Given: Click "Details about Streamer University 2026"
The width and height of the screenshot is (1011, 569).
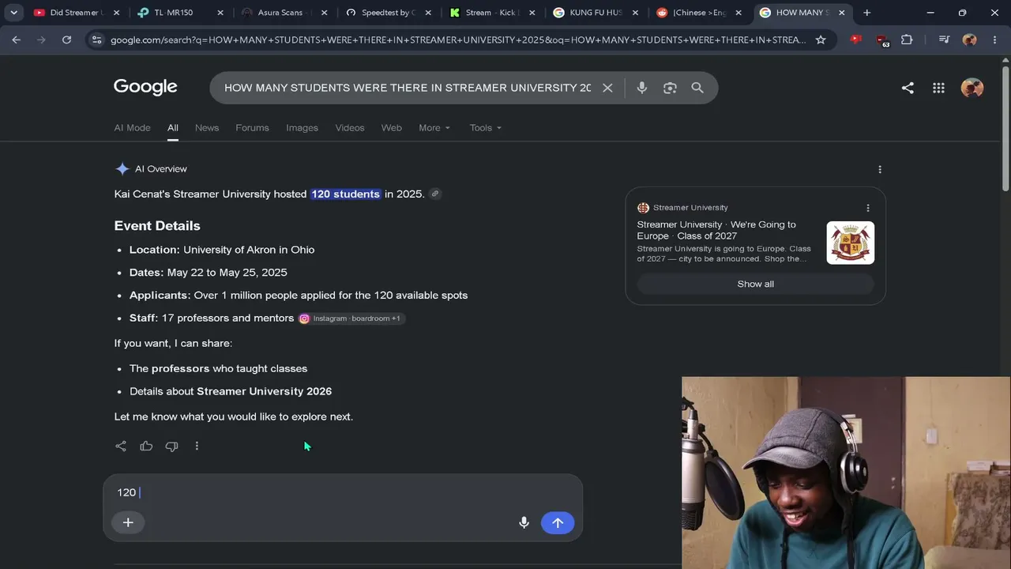Looking at the screenshot, I should [231, 391].
